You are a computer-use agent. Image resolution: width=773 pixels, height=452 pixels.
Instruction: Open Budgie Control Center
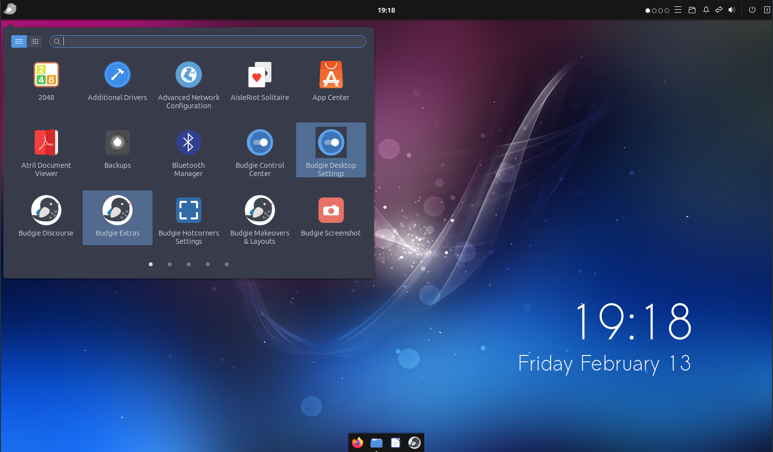pos(260,150)
